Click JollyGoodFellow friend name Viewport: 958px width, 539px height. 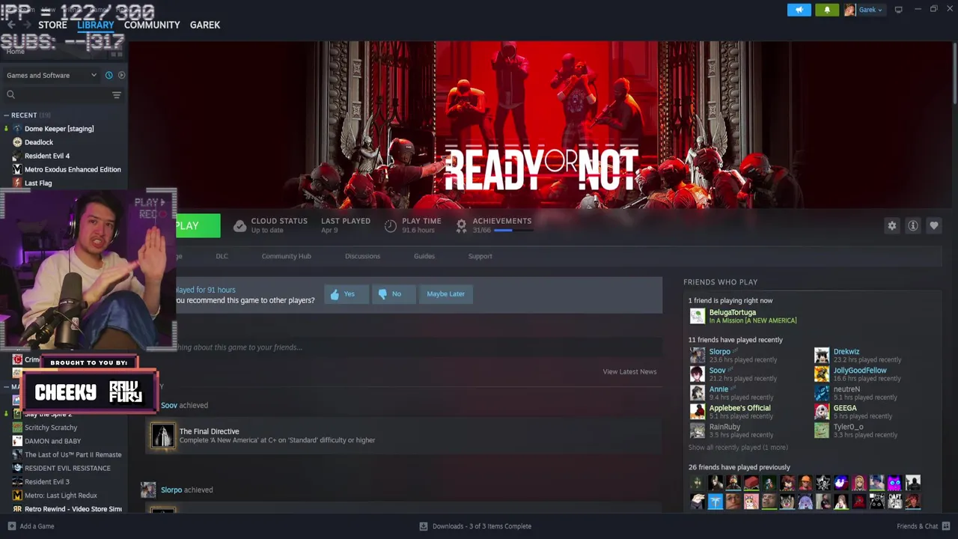tap(860, 371)
